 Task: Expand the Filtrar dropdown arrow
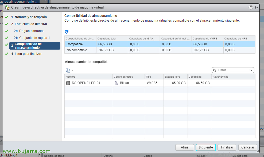251,70
